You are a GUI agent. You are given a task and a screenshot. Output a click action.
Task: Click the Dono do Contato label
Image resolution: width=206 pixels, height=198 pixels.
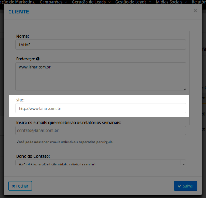click(x=33, y=156)
